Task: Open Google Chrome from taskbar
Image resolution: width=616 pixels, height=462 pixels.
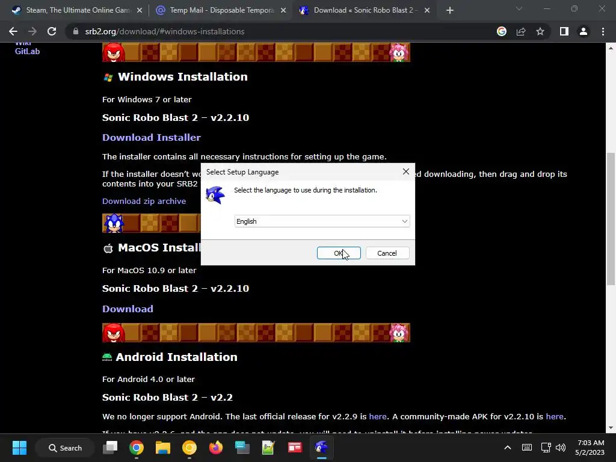Action: coord(137,448)
